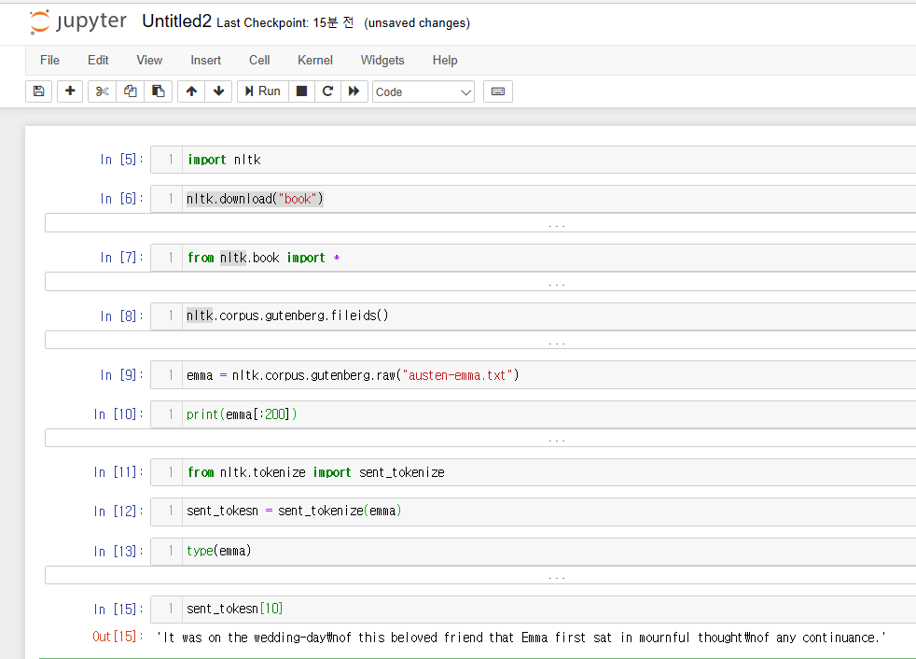The width and height of the screenshot is (916, 659).
Task: Open the Kernel menu
Action: (315, 61)
